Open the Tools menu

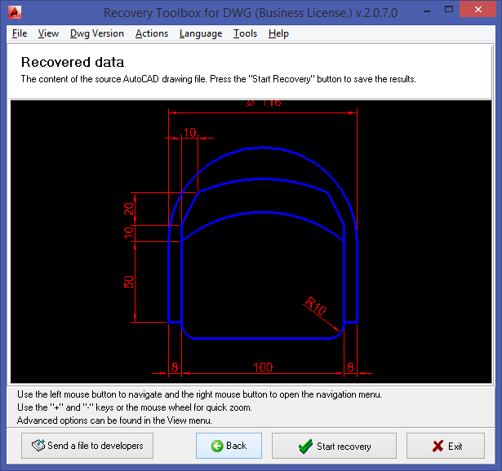pyautogui.click(x=245, y=33)
